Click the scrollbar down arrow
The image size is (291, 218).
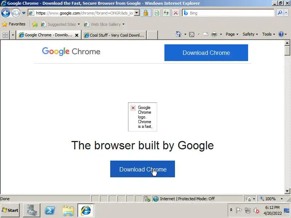[x=287, y=191]
